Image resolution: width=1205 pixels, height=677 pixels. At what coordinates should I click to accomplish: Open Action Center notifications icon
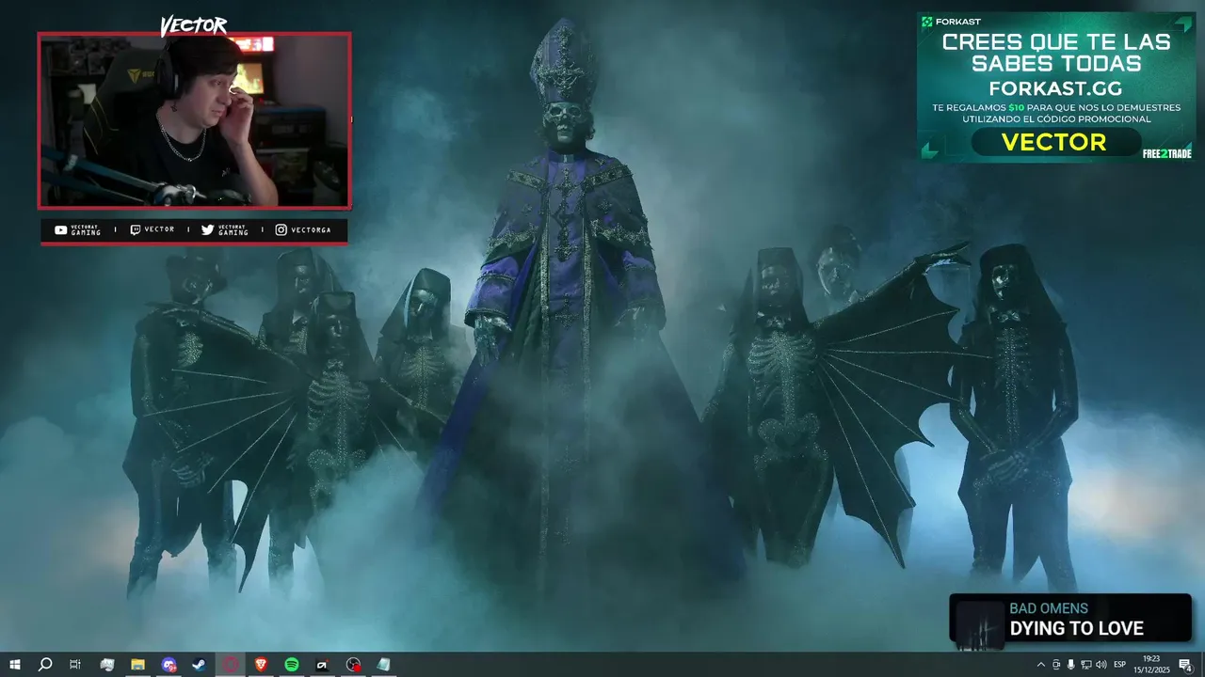(x=1185, y=665)
